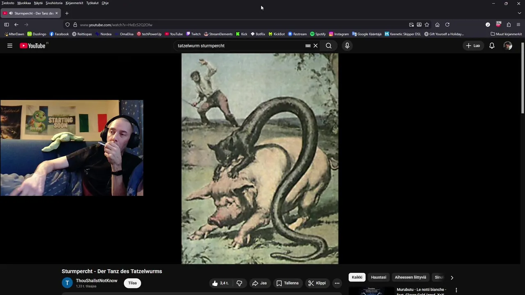Open the tracking protection shield icon
This screenshot has height=295, width=525.
[68, 25]
